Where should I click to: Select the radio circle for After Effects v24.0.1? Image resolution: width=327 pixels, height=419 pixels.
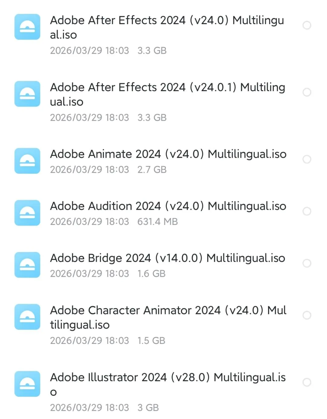307,92
